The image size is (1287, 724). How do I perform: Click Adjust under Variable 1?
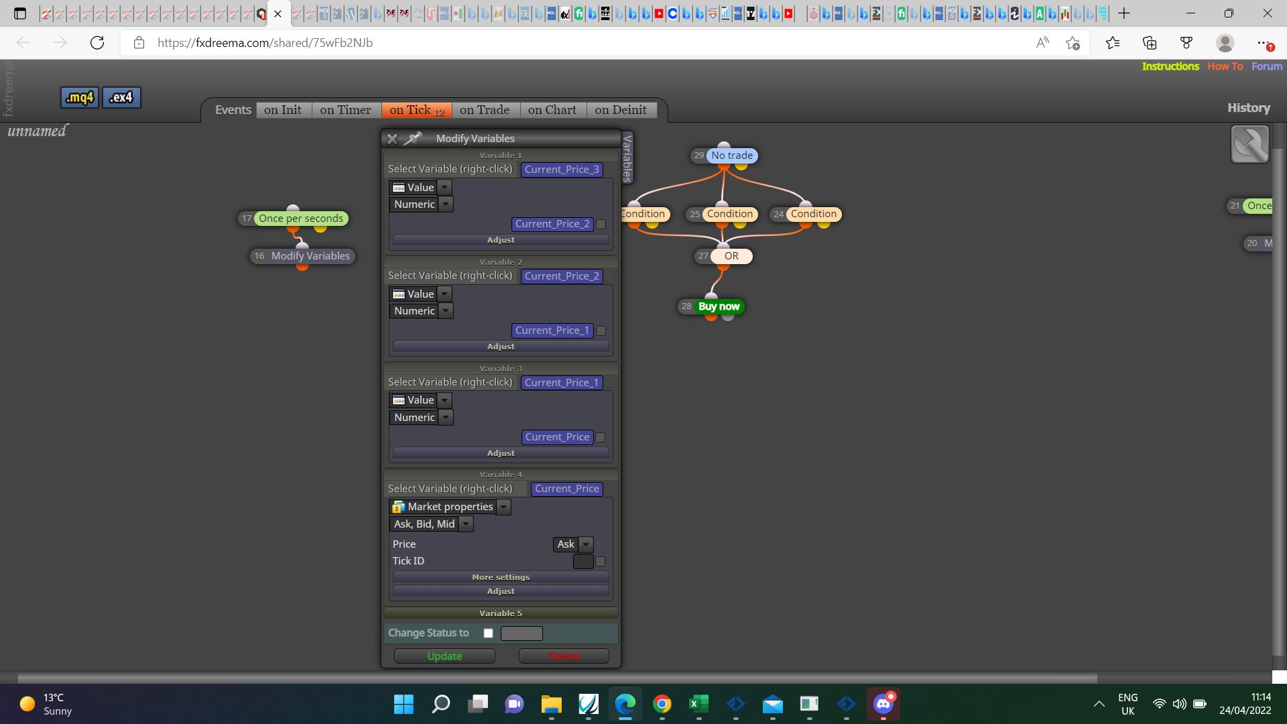[501, 240]
